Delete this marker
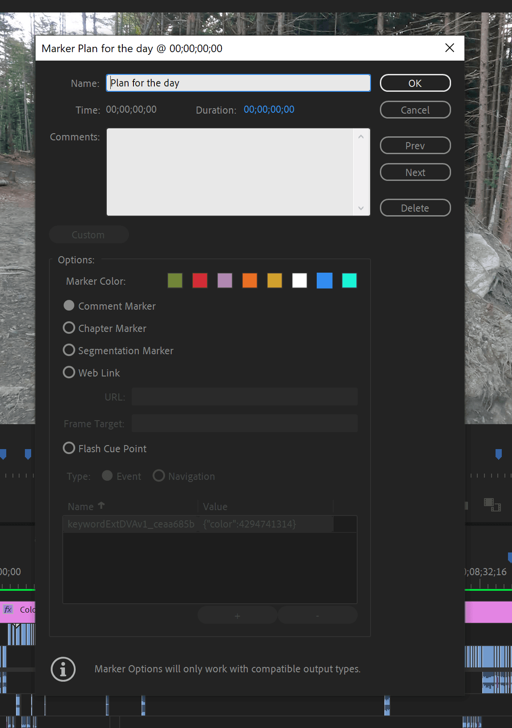 coord(415,208)
